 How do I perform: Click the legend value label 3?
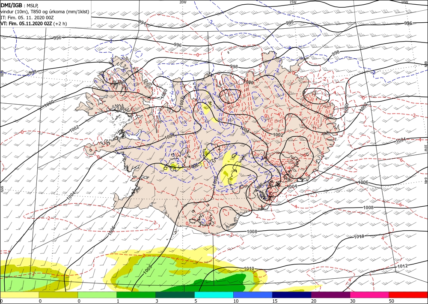157,301
